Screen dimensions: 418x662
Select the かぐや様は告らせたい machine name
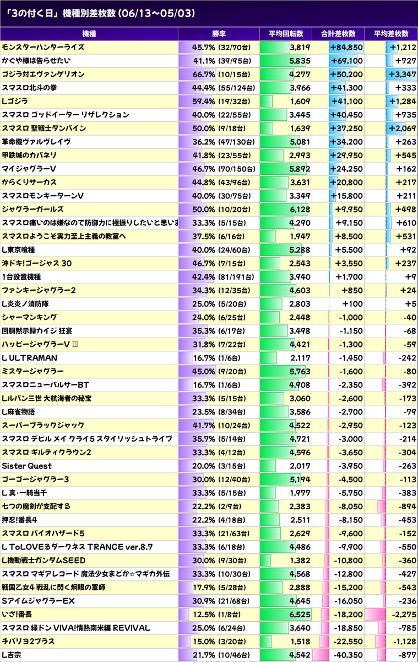(36, 61)
